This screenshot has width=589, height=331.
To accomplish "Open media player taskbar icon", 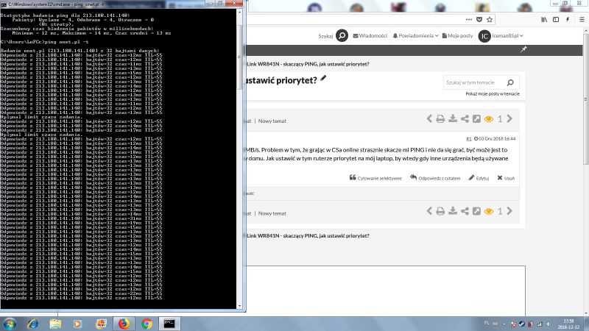I will (x=78, y=324).
